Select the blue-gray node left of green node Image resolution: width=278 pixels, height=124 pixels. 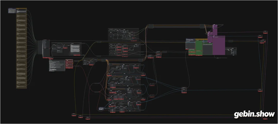point(191,44)
